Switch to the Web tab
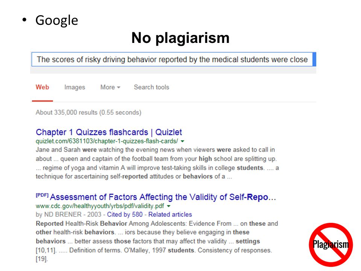361x271 pixels. (42, 87)
